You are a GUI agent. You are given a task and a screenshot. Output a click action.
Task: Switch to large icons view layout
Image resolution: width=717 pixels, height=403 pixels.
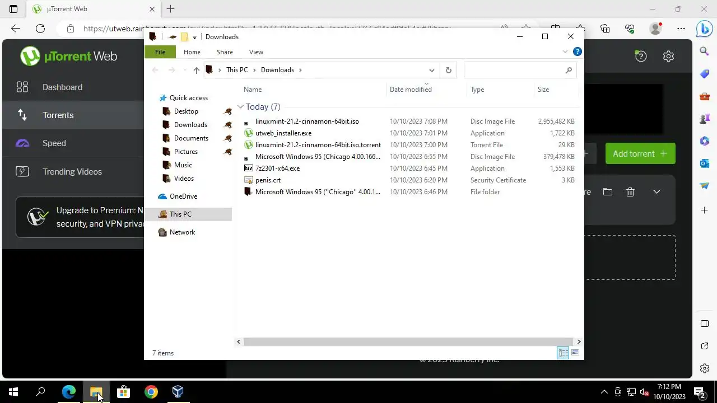tap(575, 353)
